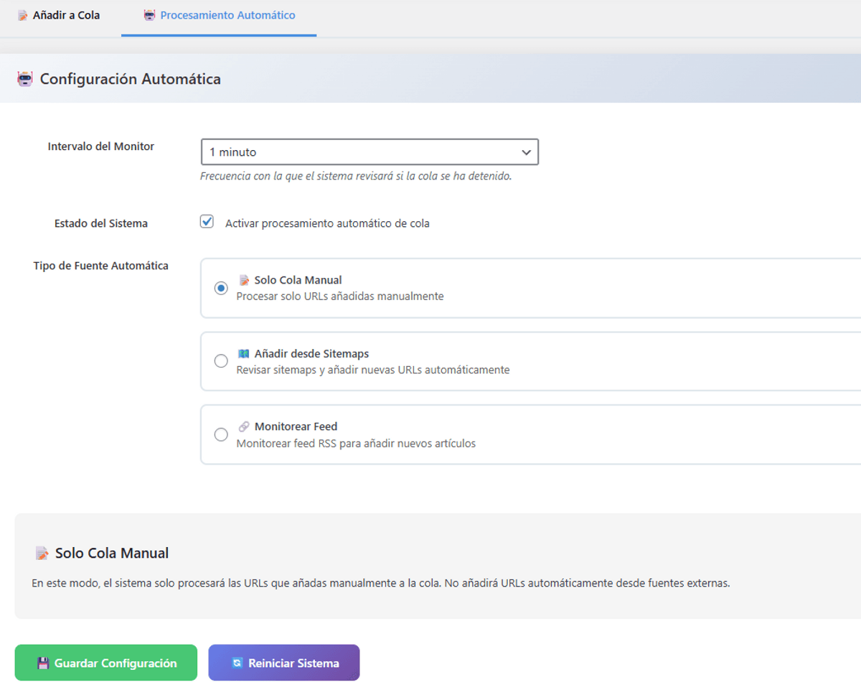861x695 pixels.
Task: Select the Añadir desde Sitemaps radio button
Action: pos(221,361)
